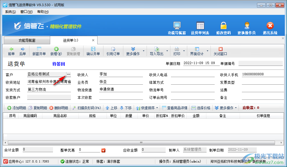287x167 pixels.
Task: Click the 新增(N) green plus icon
Action: [x=56, y=51]
